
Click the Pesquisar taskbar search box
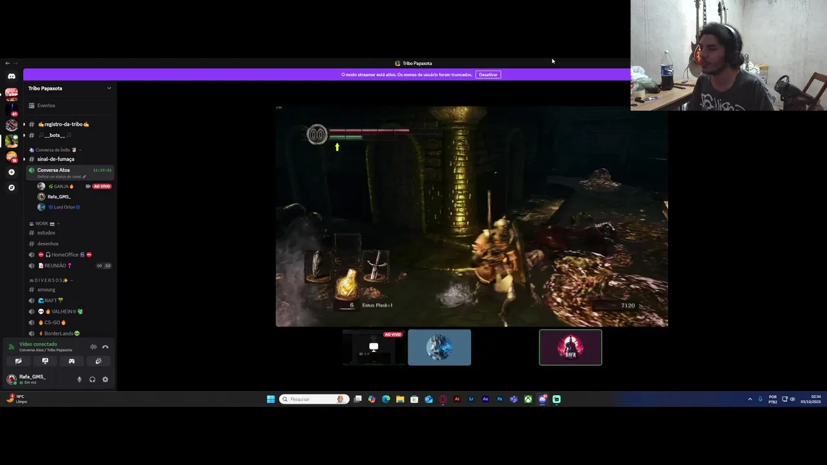(x=314, y=399)
